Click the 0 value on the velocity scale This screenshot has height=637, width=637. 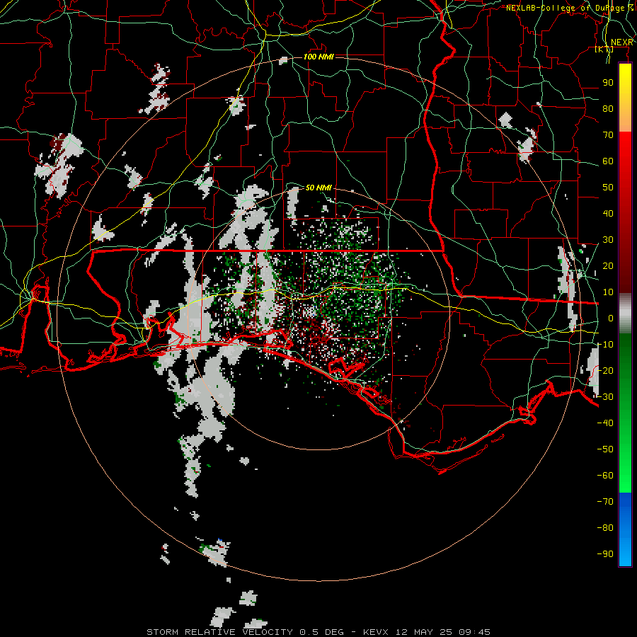(611, 318)
